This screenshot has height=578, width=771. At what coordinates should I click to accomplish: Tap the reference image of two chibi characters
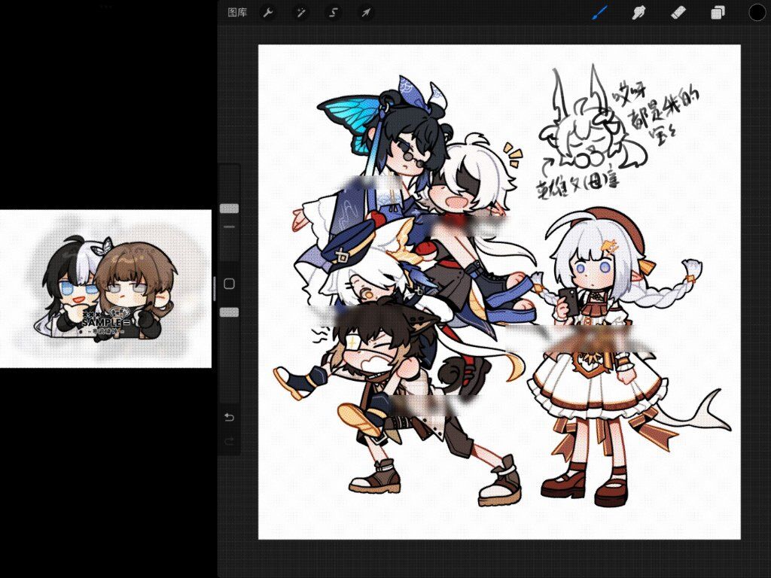coord(105,289)
